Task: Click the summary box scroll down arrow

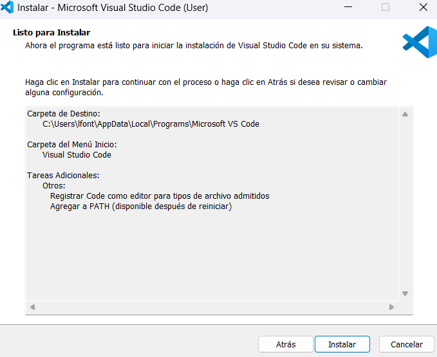Action: (405, 293)
